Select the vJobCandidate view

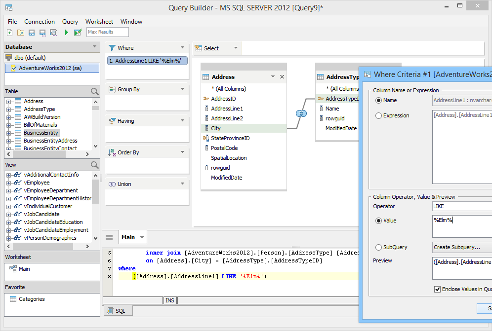[x=41, y=214]
